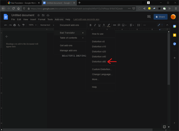Image resolution: width=179 pixels, height=131 pixels.
Task: Open the Keep side panel icon
Action: click(174, 35)
